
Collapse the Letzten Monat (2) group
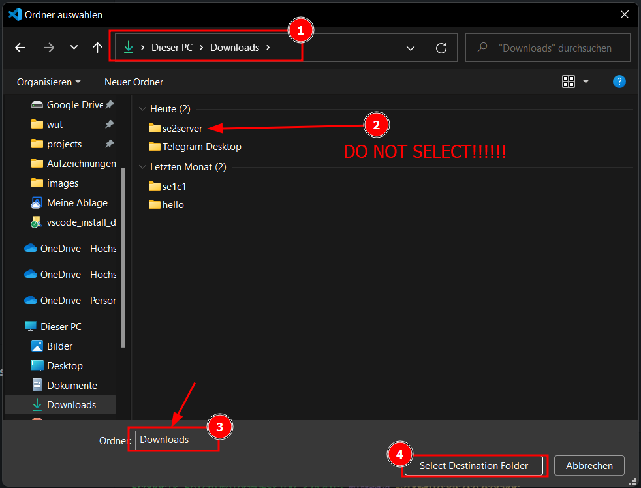coord(143,167)
